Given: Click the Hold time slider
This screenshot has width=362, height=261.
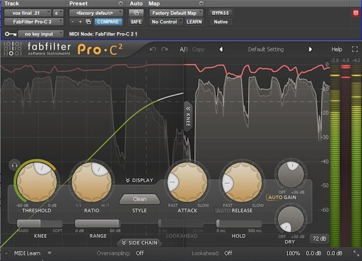Looking at the screenshot, I should point(239,223).
